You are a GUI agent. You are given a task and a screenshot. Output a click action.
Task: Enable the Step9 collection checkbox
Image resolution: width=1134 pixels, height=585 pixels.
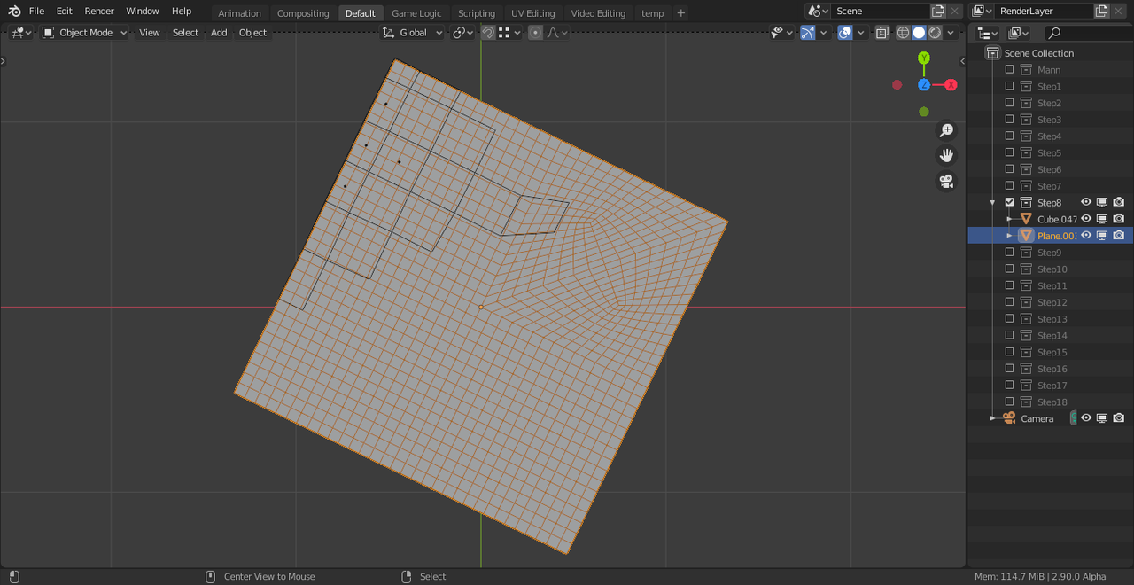(1009, 253)
